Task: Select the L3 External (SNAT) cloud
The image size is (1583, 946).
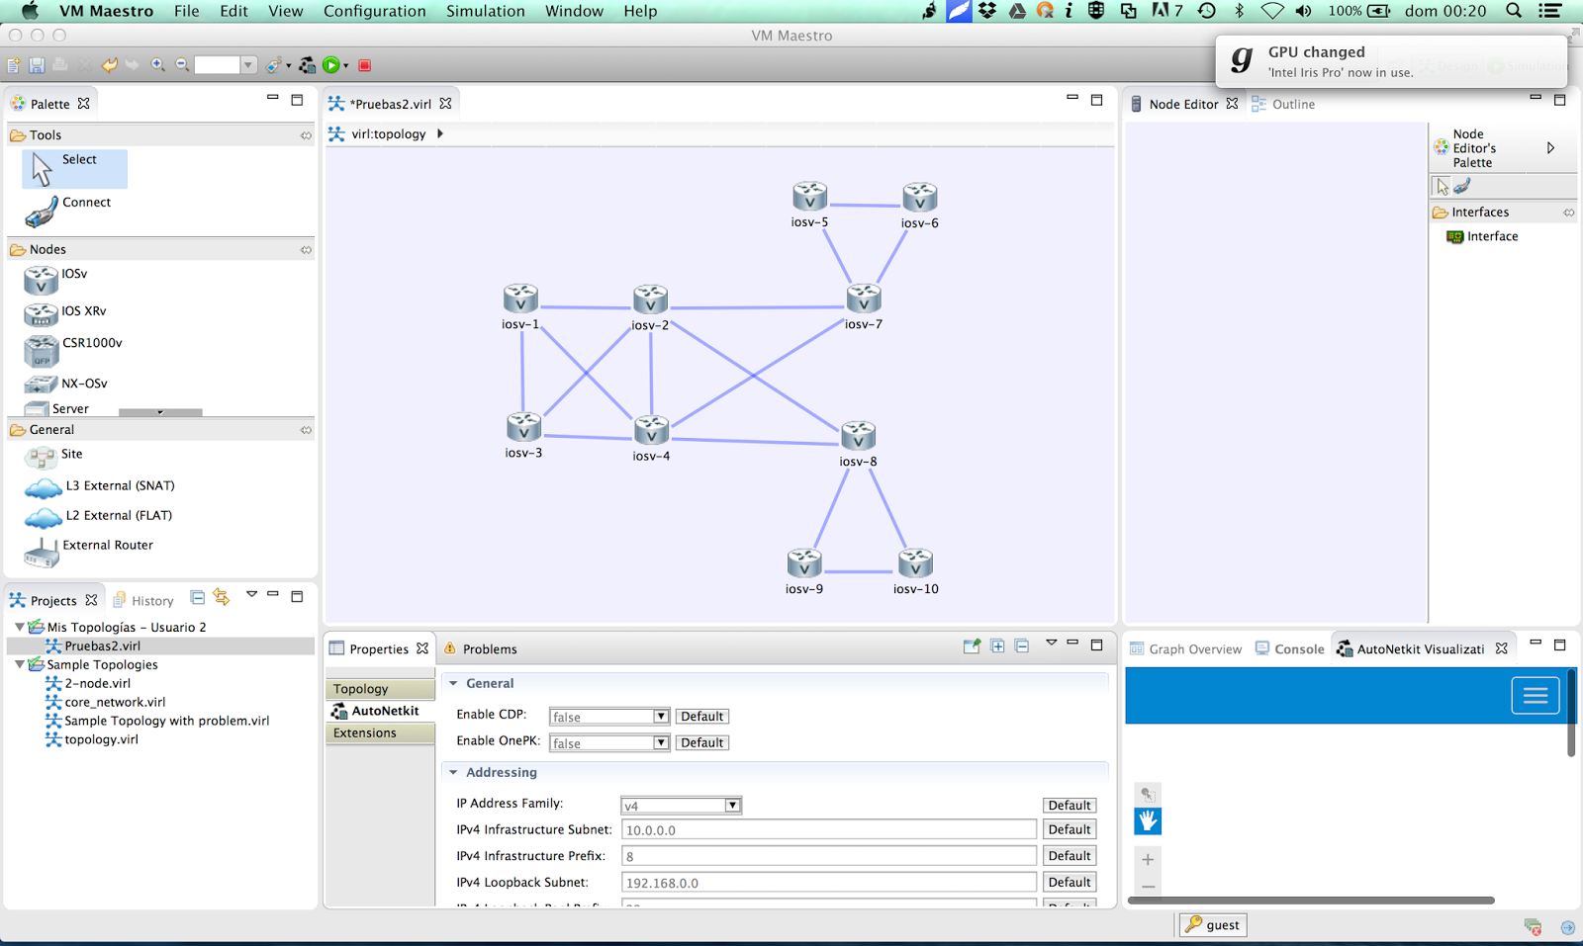Action: [x=118, y=485]
